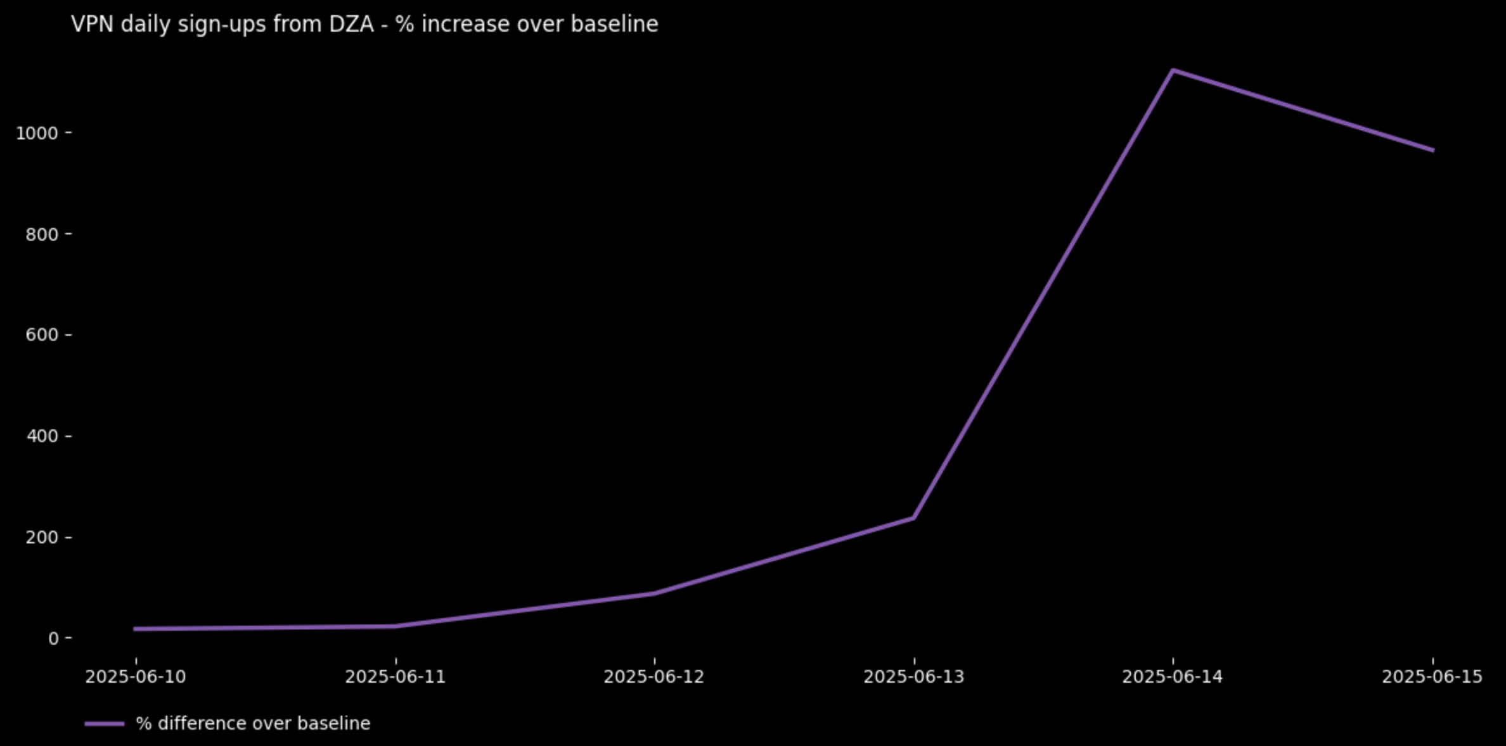Click the 1000 y-axis tick label
This screenshot has width=1506, height=746.
37,133
